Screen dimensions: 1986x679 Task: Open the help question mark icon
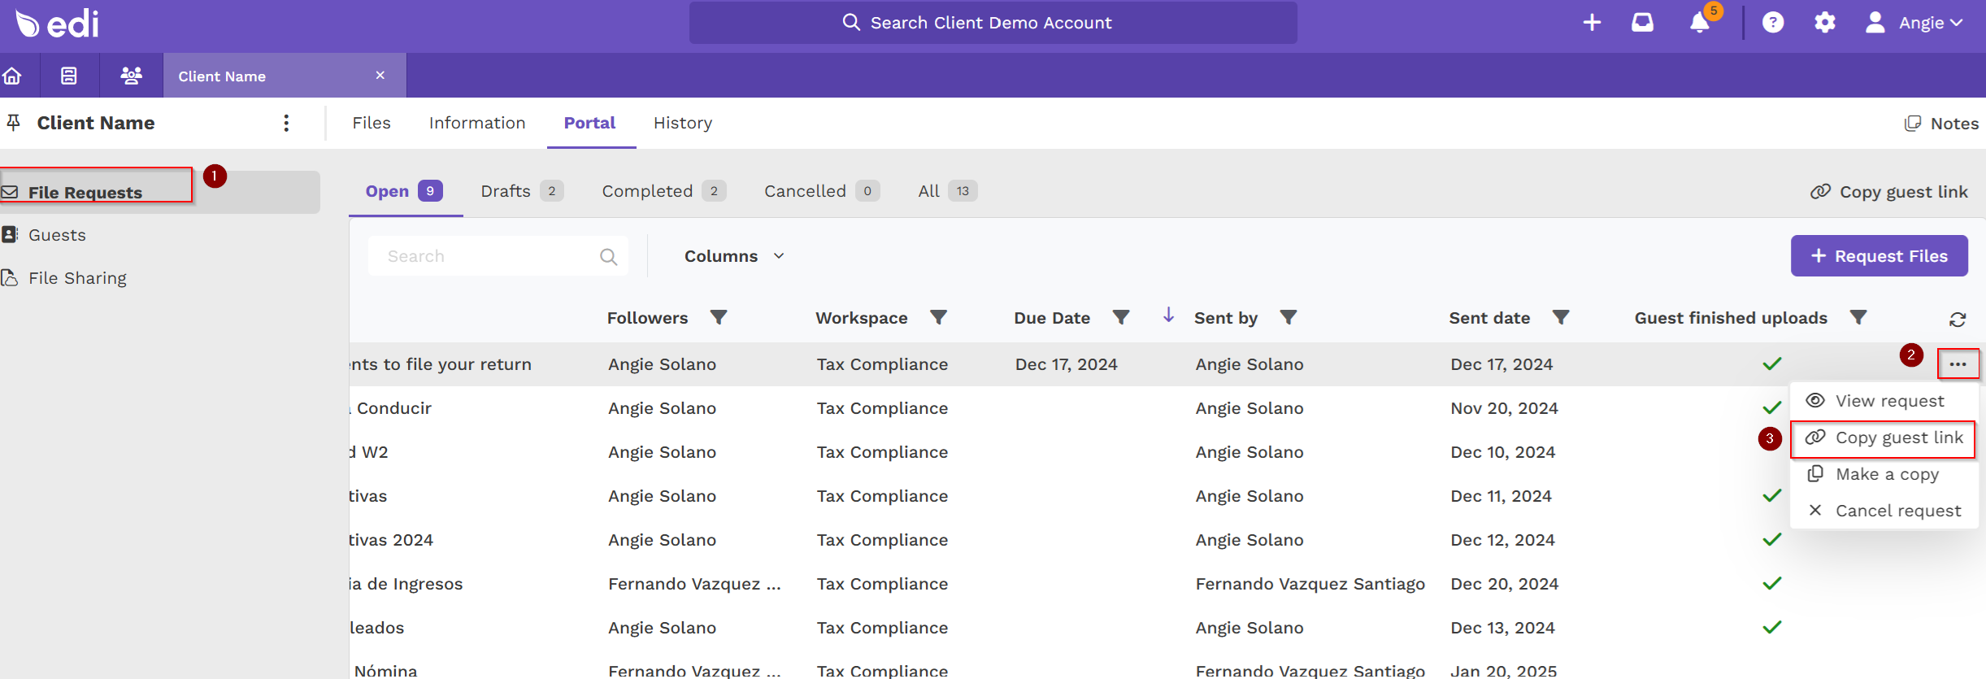click(x=1773, y=23)
